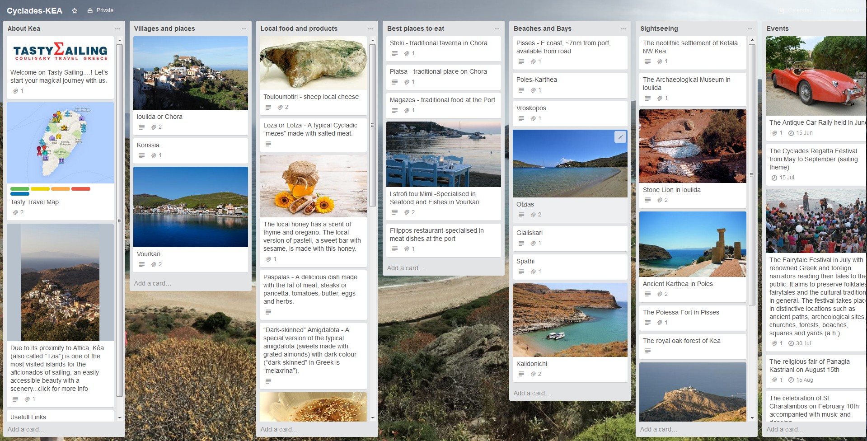Click description icon on Steki taverna card
The image size is (867, 441).
pyautogui.click(x=395, y=54)
